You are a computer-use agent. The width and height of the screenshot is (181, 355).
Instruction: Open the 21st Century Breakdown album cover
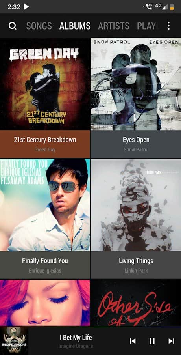45,84
